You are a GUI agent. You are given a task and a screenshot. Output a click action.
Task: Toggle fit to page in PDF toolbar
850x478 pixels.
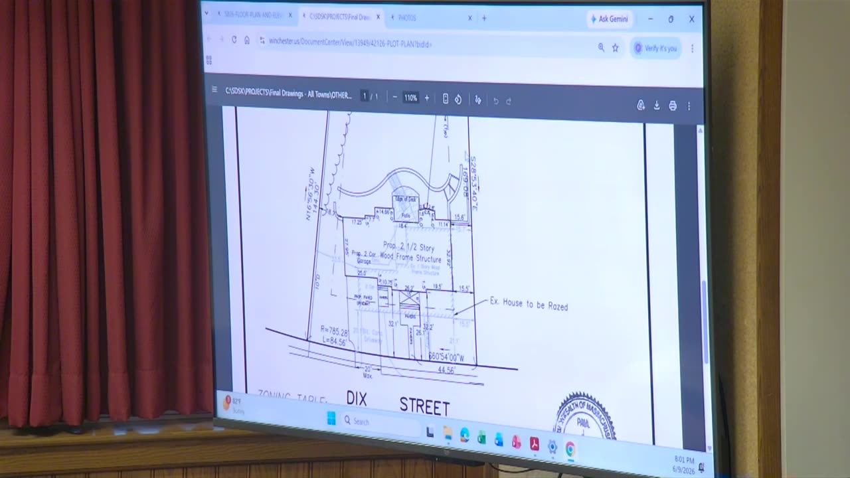click(446, 98)
